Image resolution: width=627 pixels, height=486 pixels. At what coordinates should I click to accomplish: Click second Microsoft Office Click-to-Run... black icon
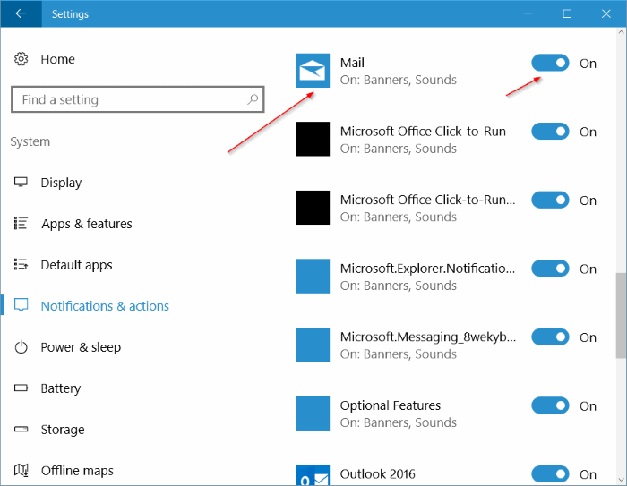point(313,208)
